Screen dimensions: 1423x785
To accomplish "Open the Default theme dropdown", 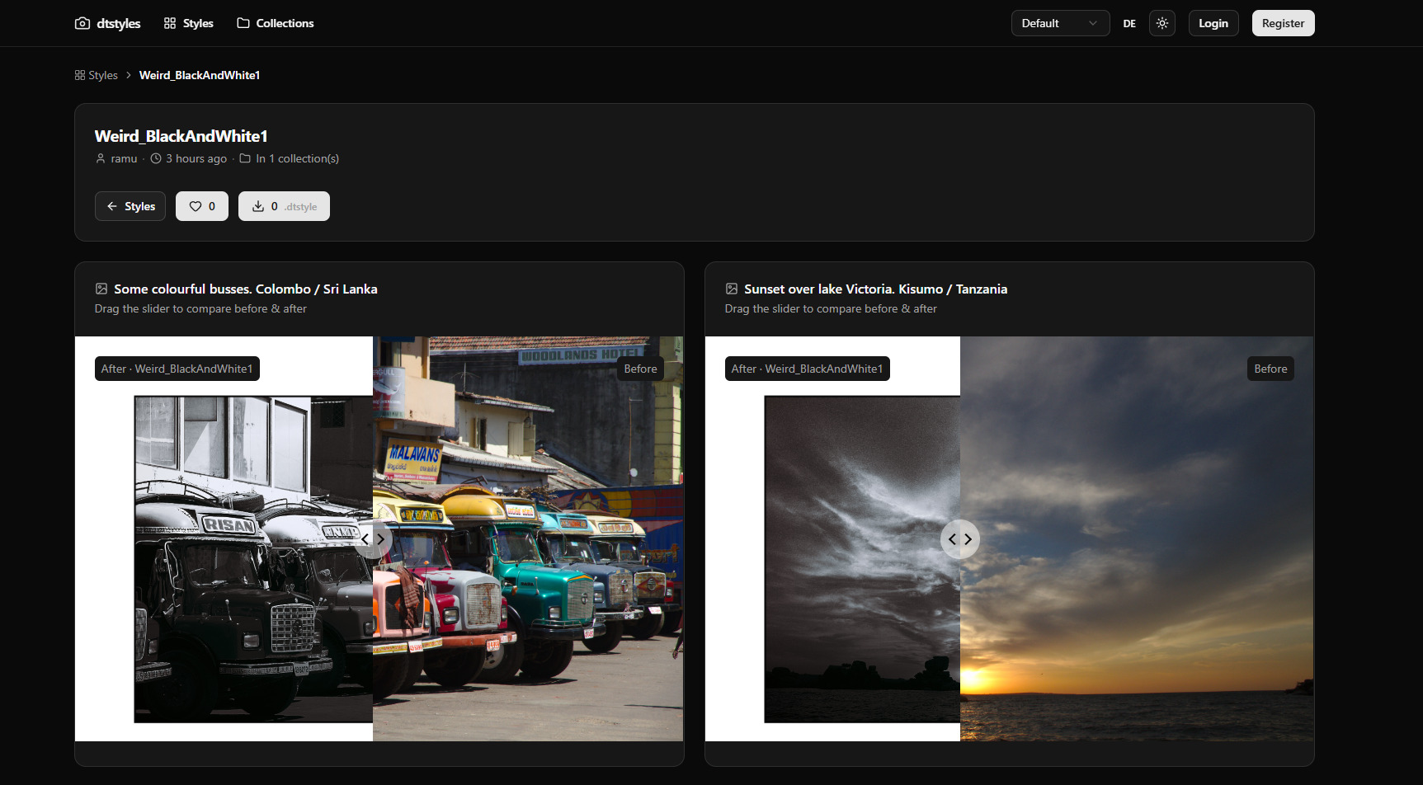I will pyautogui.click(x=1059, y=23).
